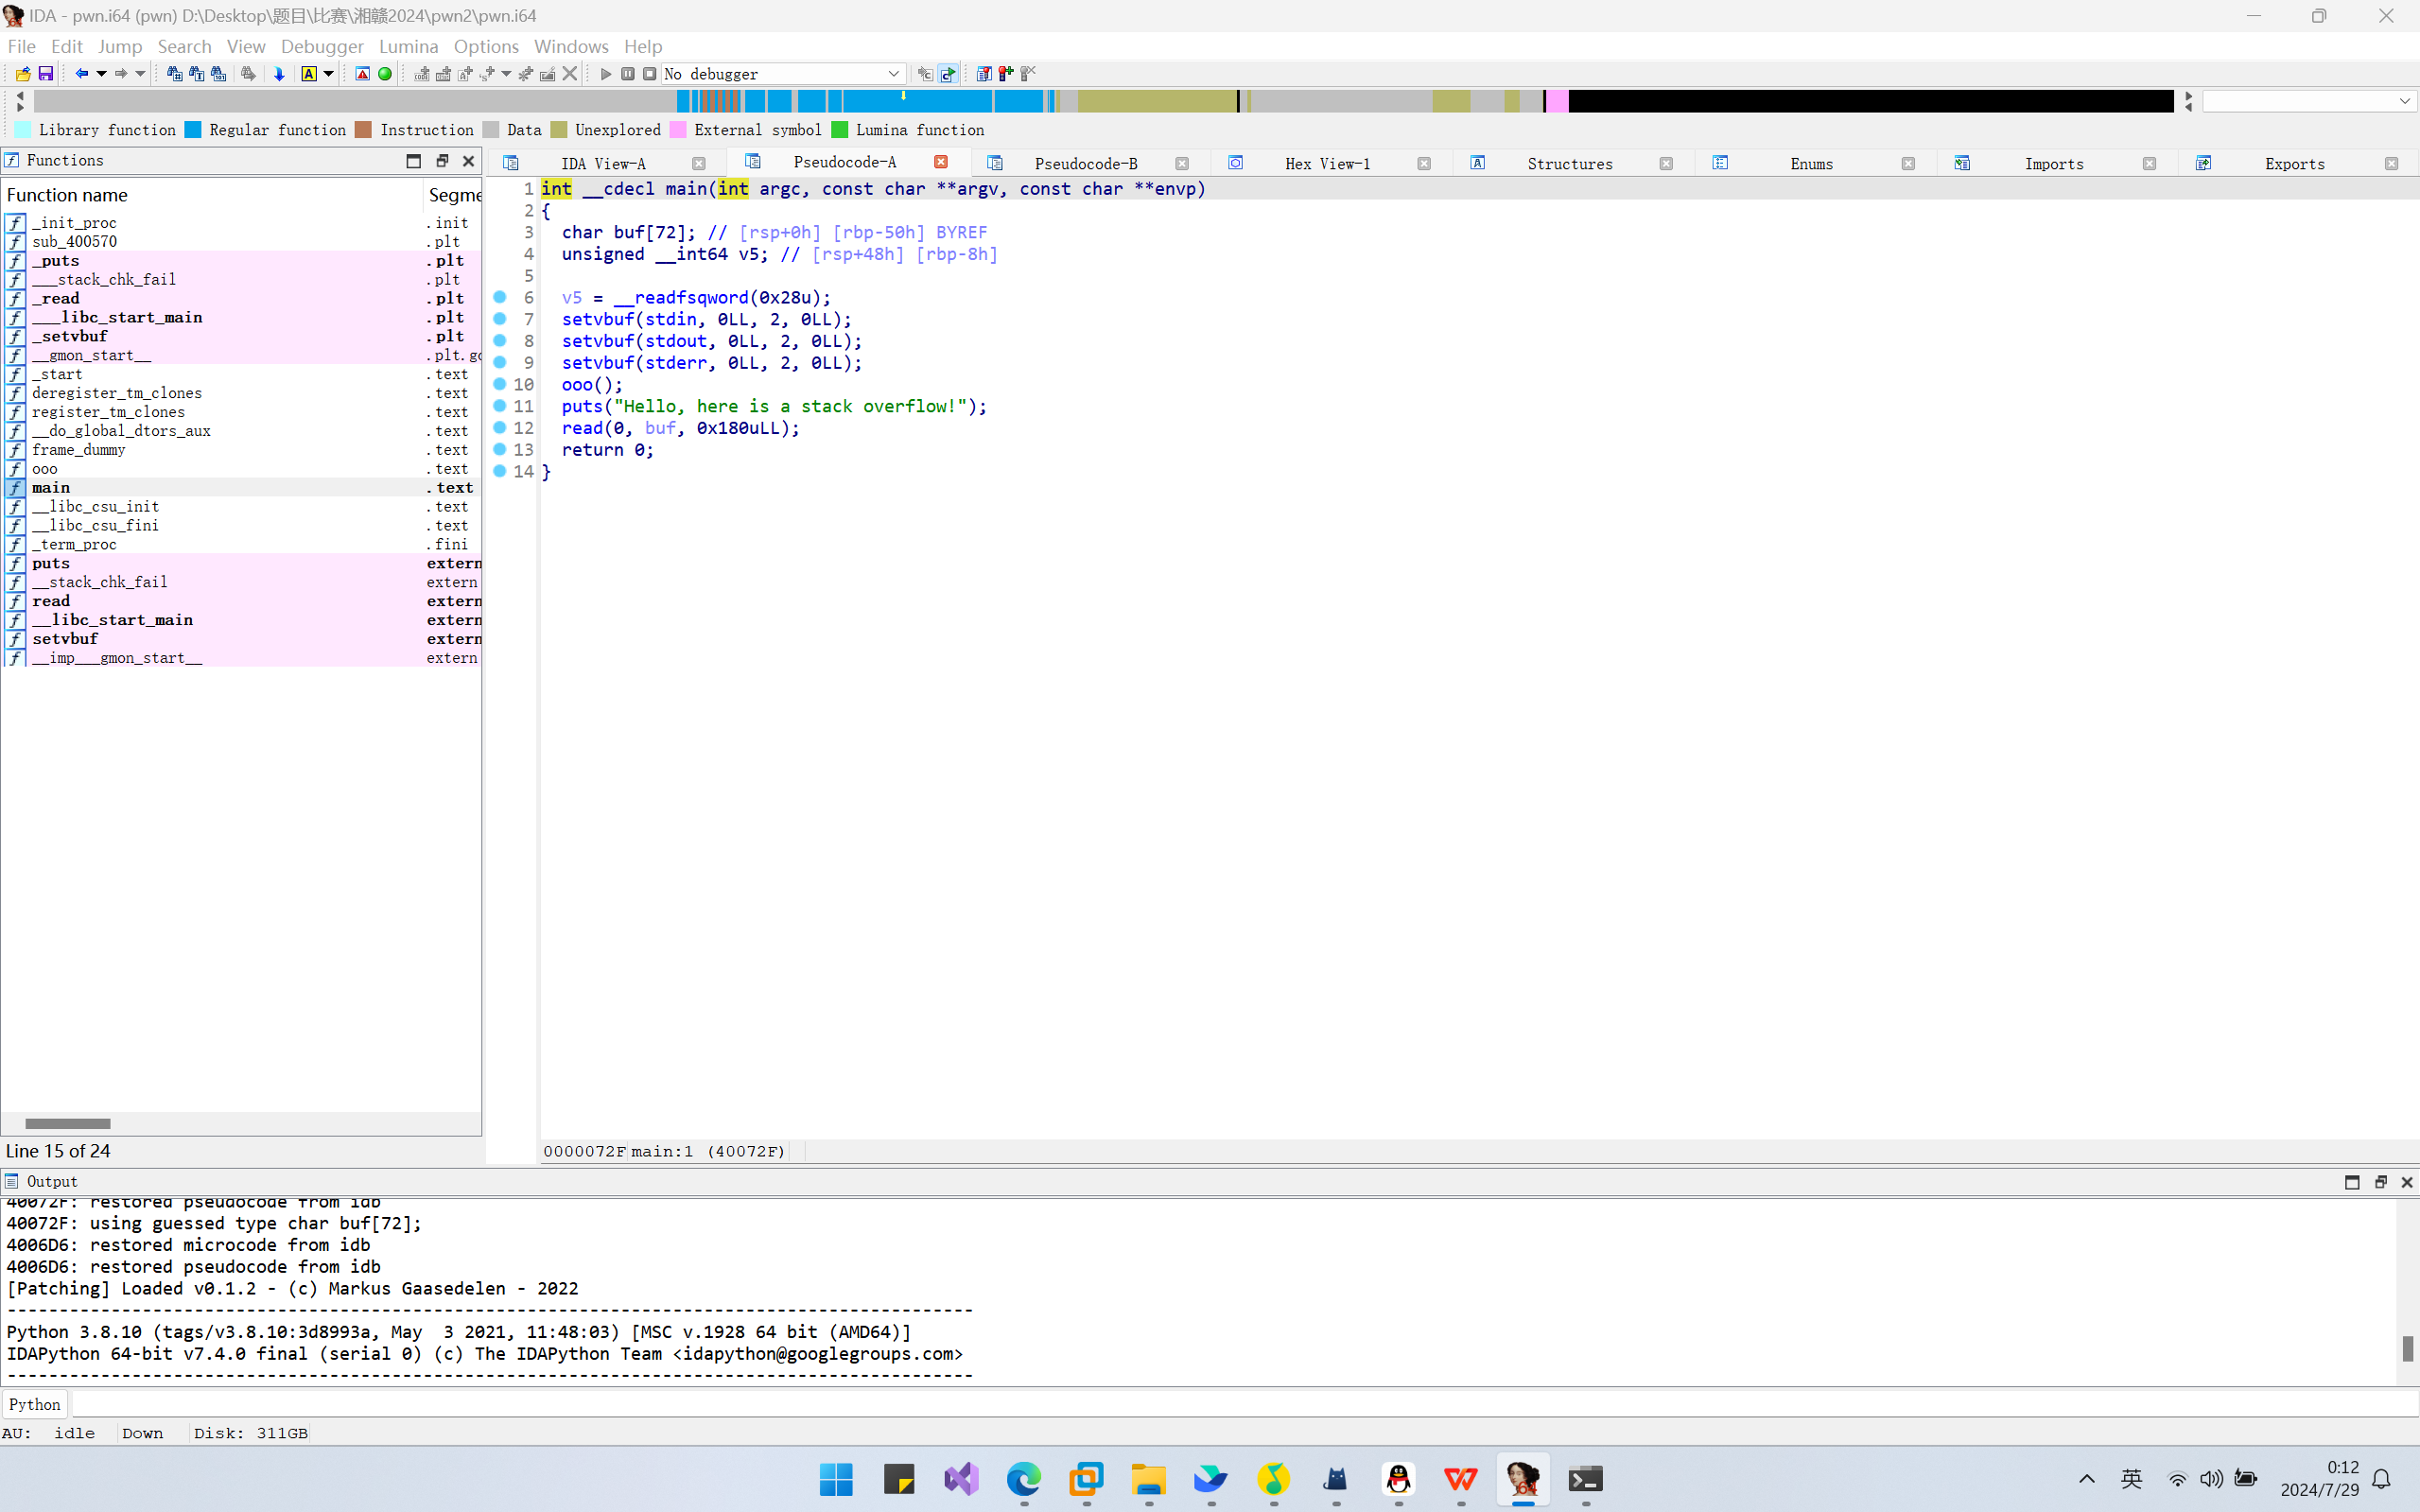The image size is (2420, 1512).
Task: Click the first binoculars search icon
Action: click(x=174, y=74)
